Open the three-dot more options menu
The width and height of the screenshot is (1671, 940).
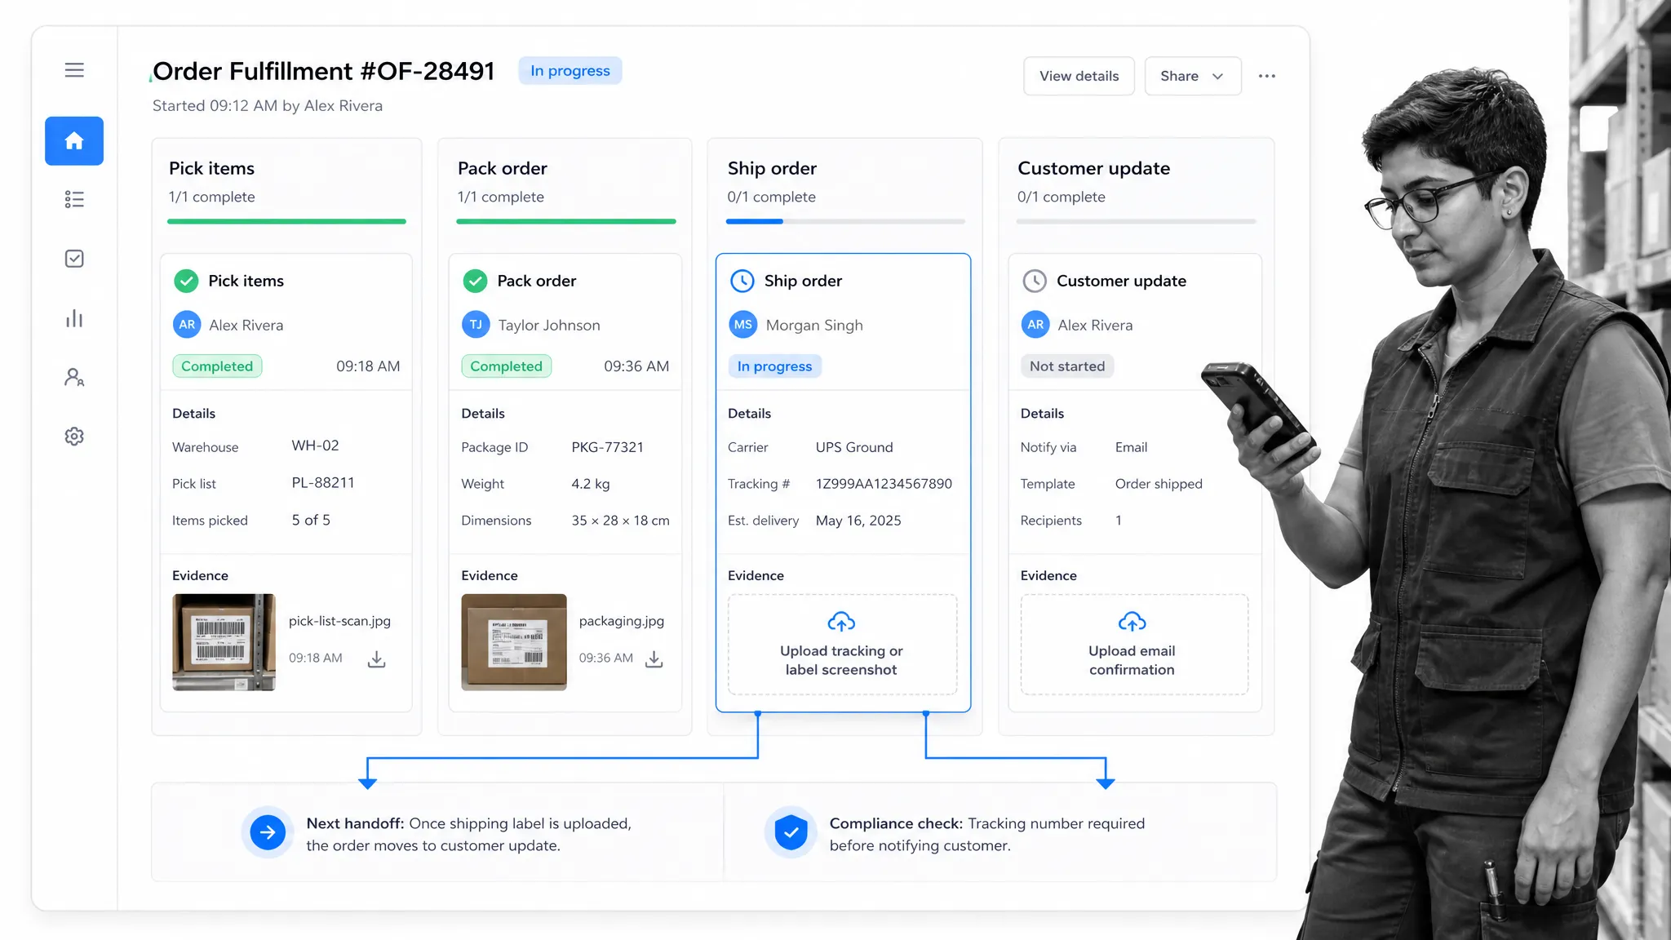1266,76
